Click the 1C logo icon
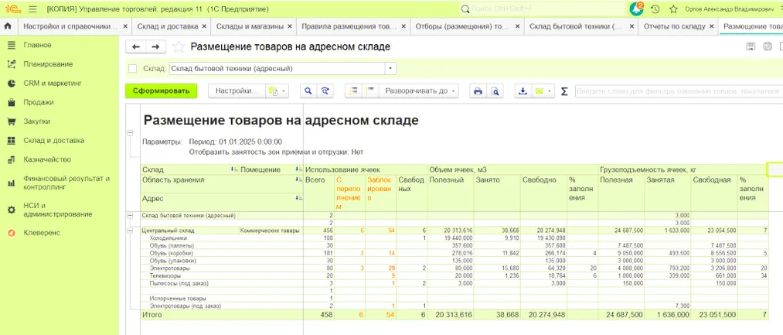 coord(12,9)
